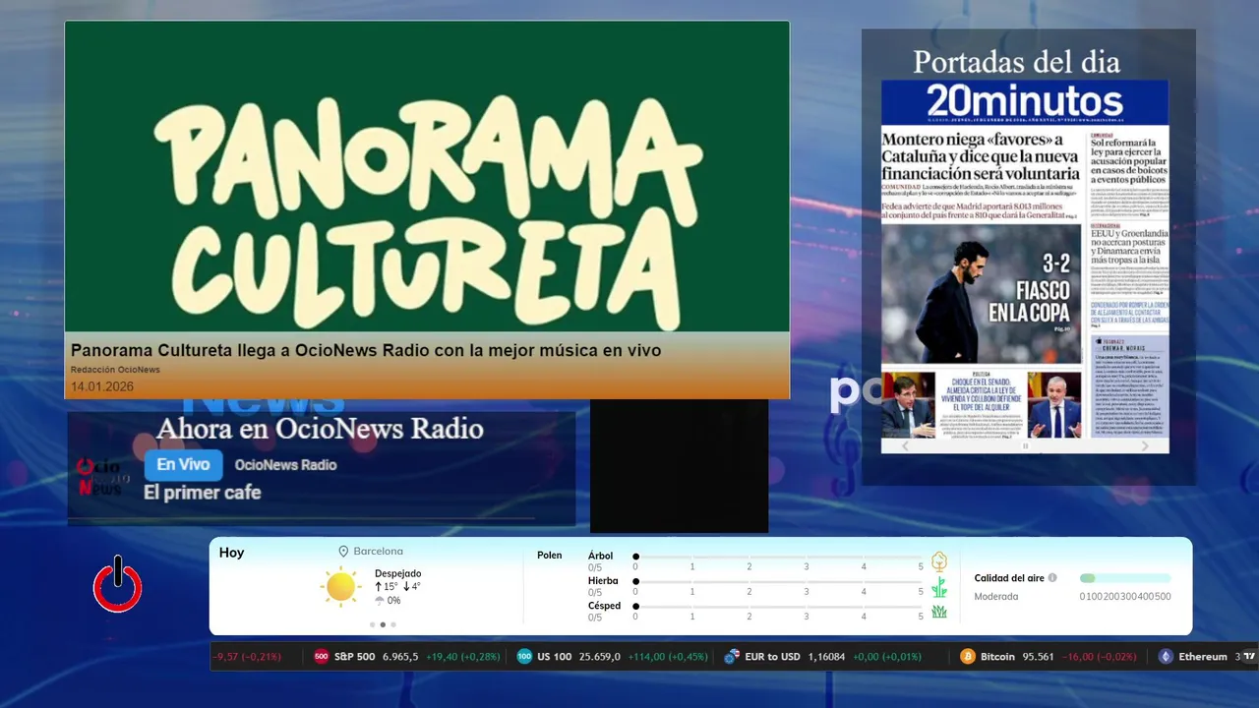Select the first weather carousel dot

(372, 624)
